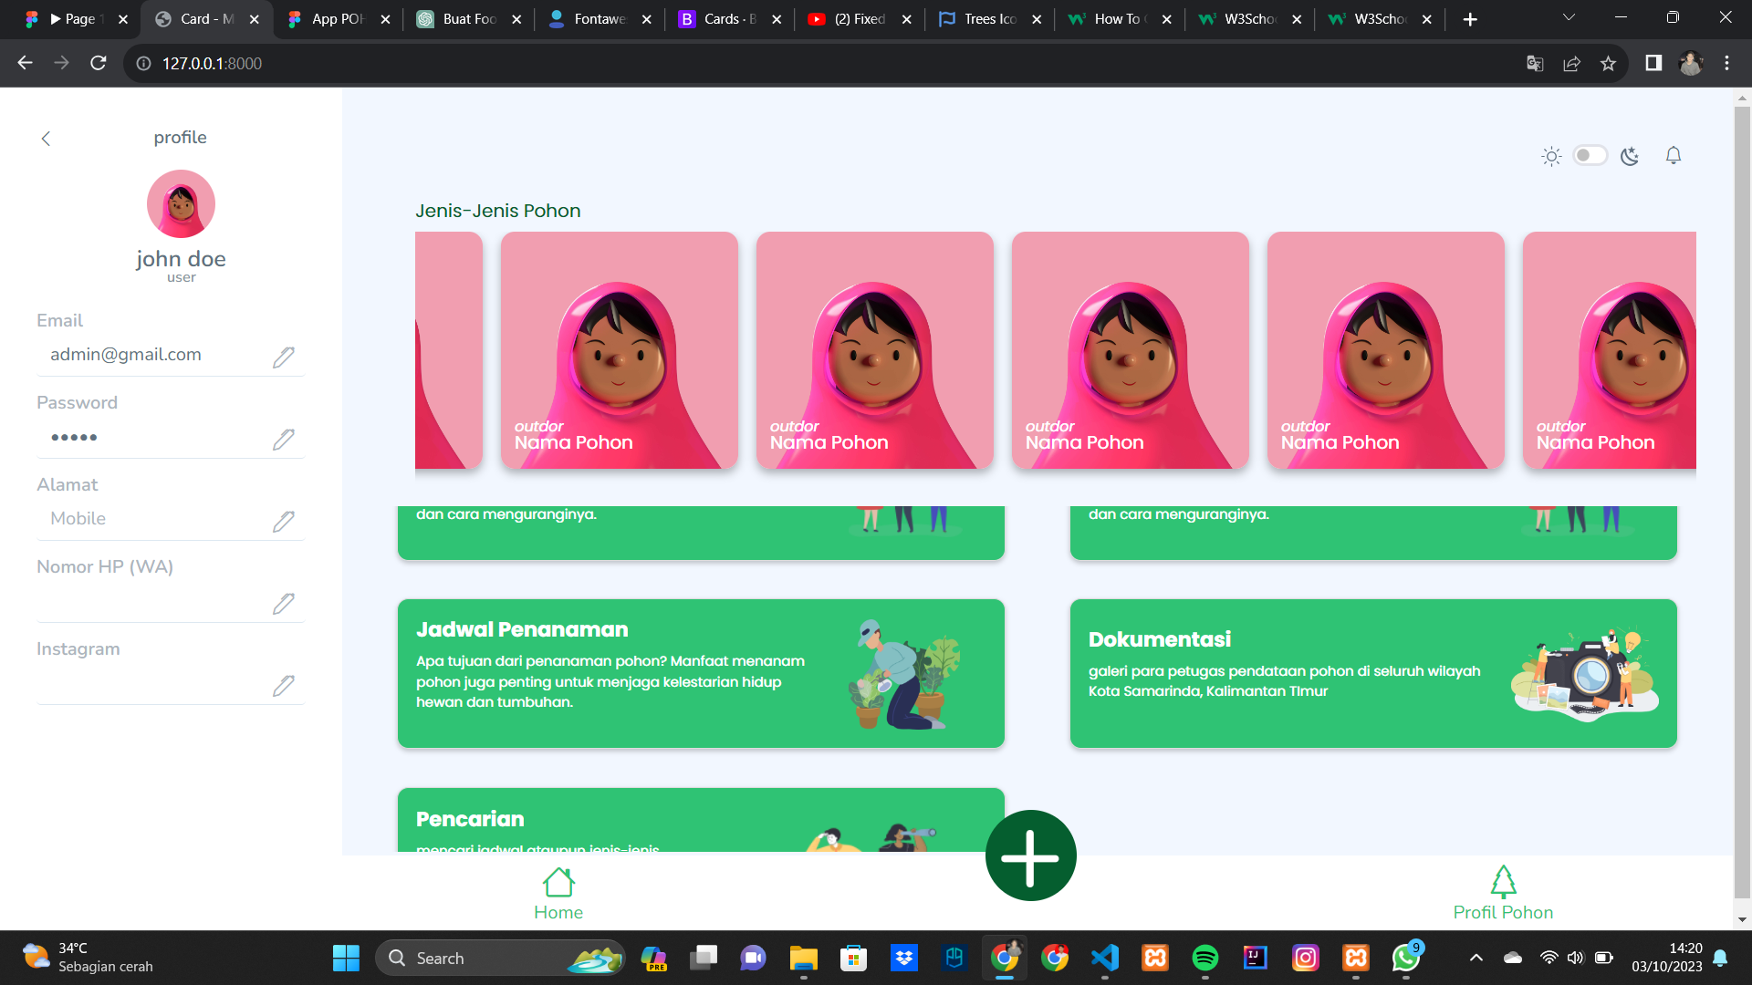Viewport: 1752px width, 985px height.
Task: Click the pencil icon next to Email
Action: (284, 358)
